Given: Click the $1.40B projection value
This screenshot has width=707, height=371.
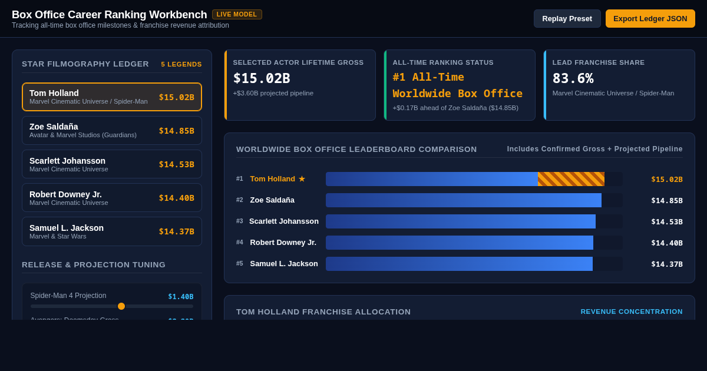Looking at the screenshot, I should click(181, 297).
